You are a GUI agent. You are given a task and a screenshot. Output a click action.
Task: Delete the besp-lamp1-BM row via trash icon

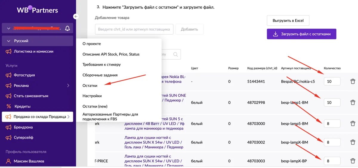(353, 102)
